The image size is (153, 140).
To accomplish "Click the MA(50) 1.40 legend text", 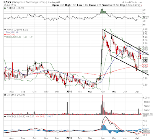I will (x=12, y=32).
